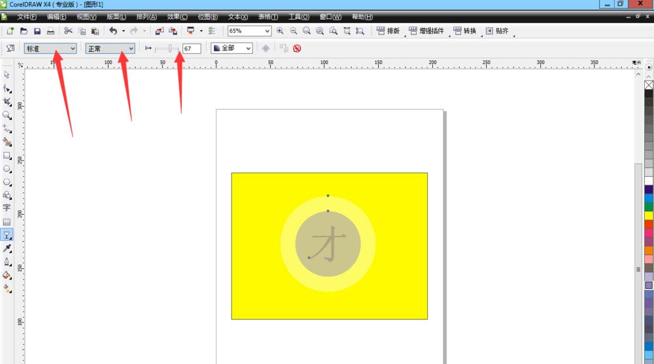Select the Shape edit tool

click(x=7, y=88)
